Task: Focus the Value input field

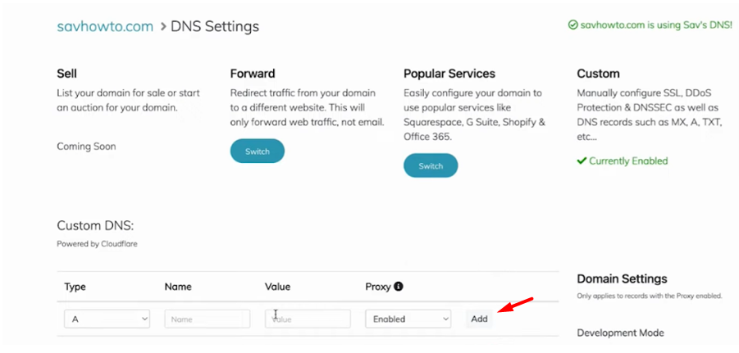Action: click(x=308, y=319)
